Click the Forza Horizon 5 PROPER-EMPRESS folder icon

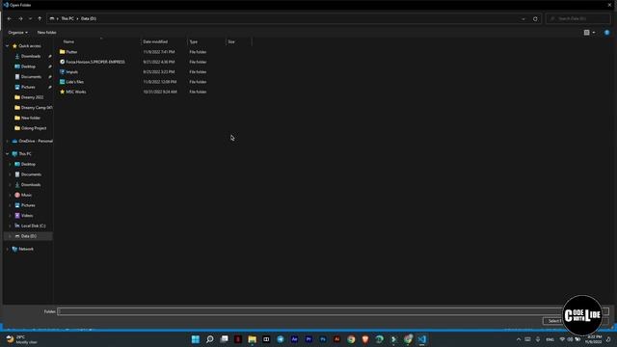[x=62, y=62]
